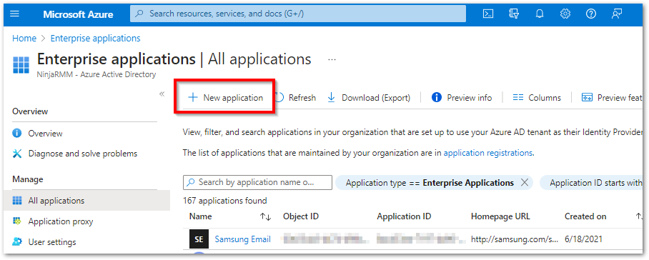Open Preview features
This screenshot has height=260, width=649.
coord(613,98)
